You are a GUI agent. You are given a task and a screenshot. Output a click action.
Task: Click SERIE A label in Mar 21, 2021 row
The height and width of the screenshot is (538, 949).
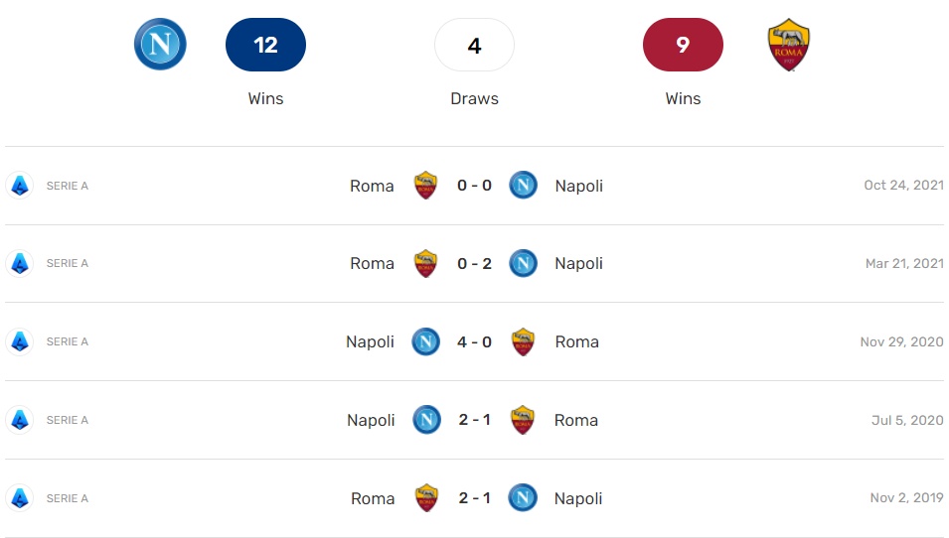tap(68, 263)
